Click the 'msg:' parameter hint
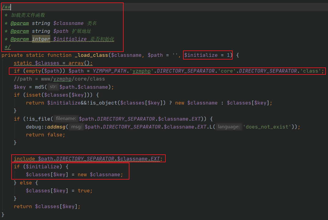Viewport: 328px width, 220px height. 76,127
